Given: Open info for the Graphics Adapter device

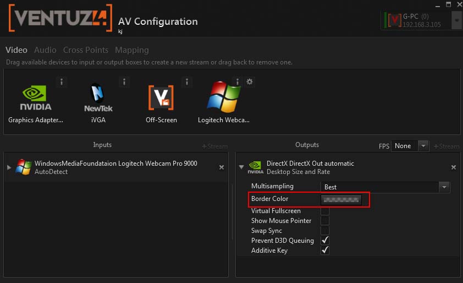Looking at the screenshot, I should coord(62,82).
